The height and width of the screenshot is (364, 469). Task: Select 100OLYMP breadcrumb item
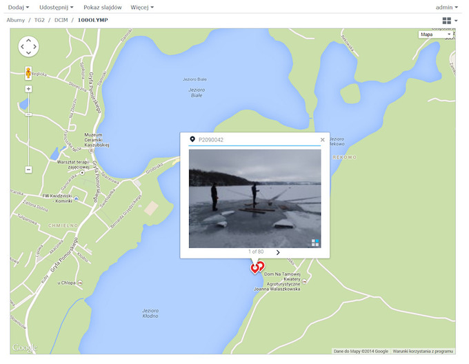[92, 20]
